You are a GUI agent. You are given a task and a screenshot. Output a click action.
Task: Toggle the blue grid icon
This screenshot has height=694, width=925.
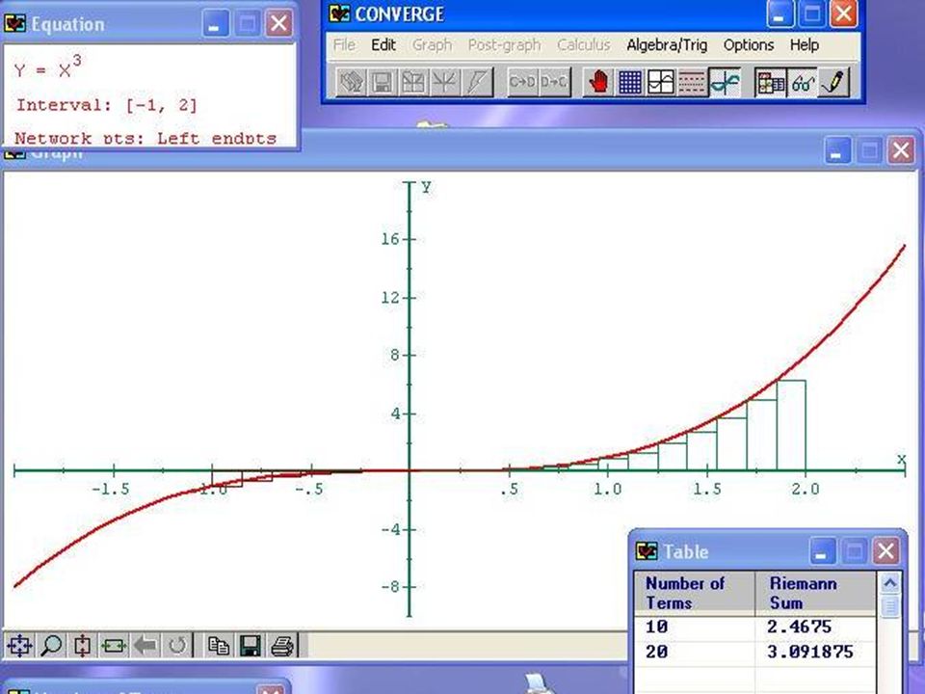click(630, 83)
